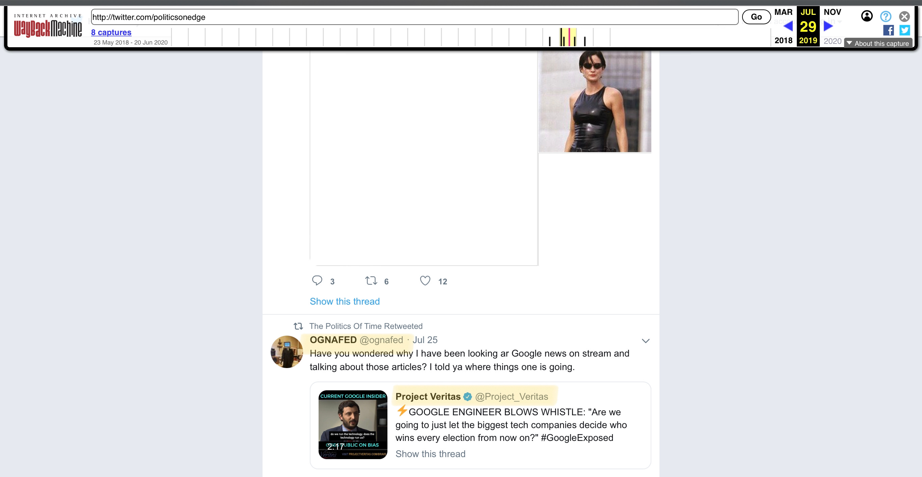
Task: Share capture on Twitter
Action: (x=904, y=30)
